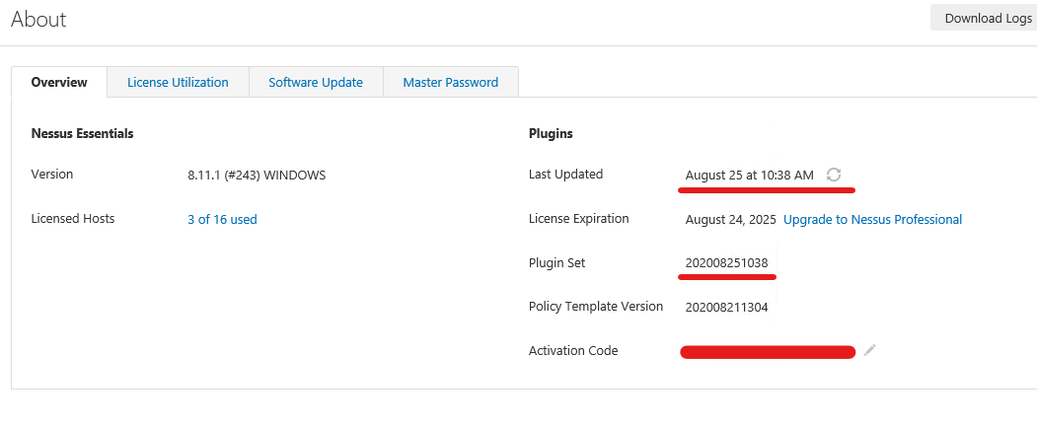
Task: Click the About page heading
Action: tap(39, 20)
